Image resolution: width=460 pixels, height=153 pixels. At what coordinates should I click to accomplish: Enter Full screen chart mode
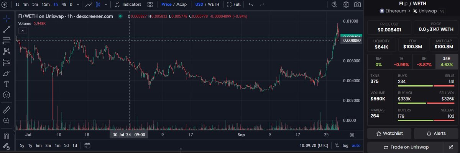pos(233,5)
